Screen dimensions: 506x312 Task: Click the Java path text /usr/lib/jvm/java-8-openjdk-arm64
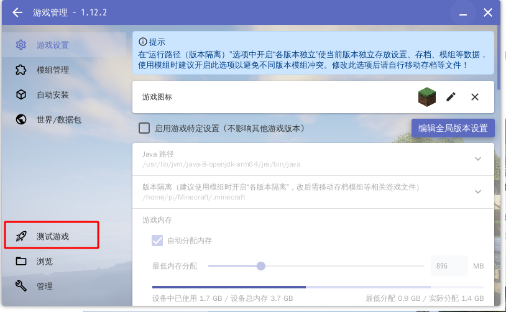[x=221, y=164]
